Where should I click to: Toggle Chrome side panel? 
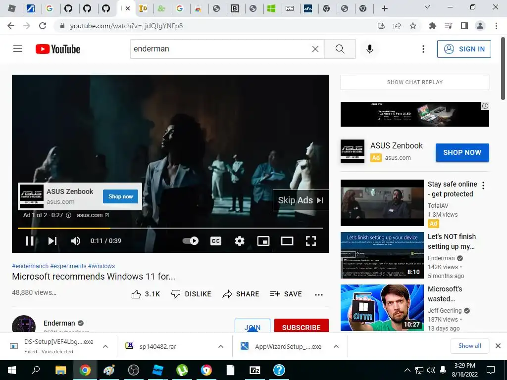pos(464,26)
